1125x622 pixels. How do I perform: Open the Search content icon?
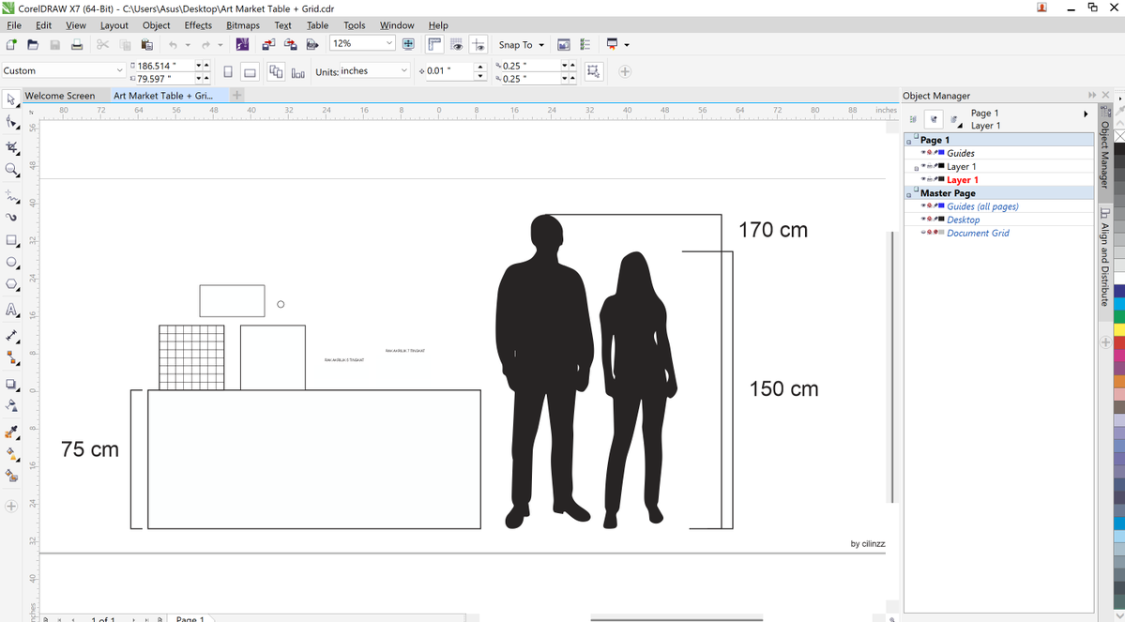[242, 44]
